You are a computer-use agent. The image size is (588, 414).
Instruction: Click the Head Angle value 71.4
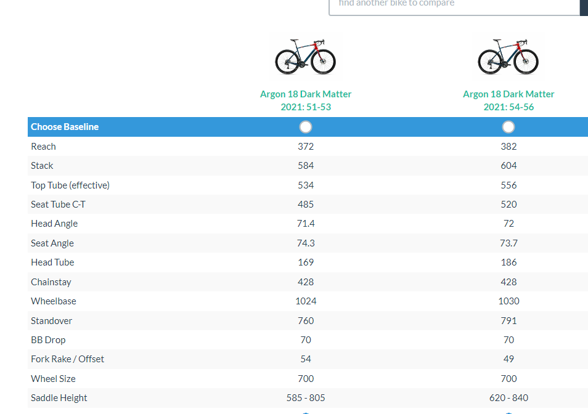pyautogui.click(x=306, y=224)
